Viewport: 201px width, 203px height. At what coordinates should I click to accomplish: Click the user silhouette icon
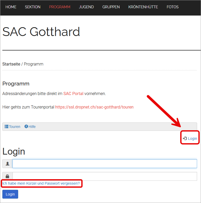(x=8, y=164)
